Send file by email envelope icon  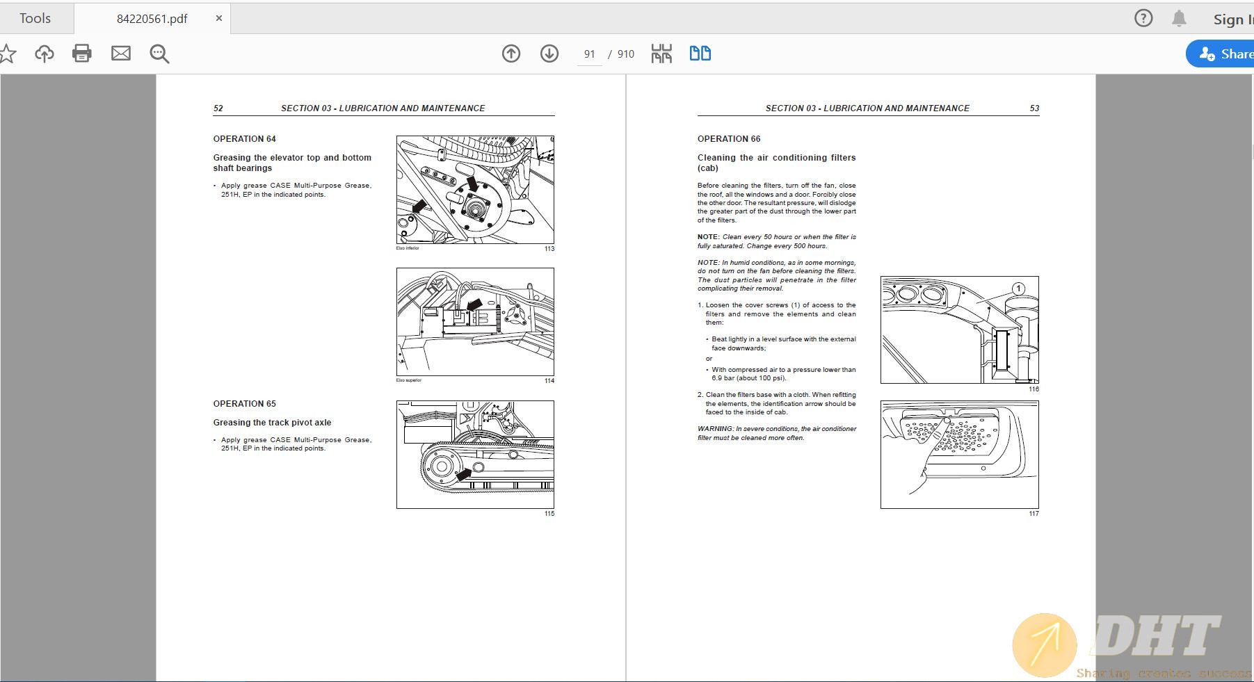[121, 54]
